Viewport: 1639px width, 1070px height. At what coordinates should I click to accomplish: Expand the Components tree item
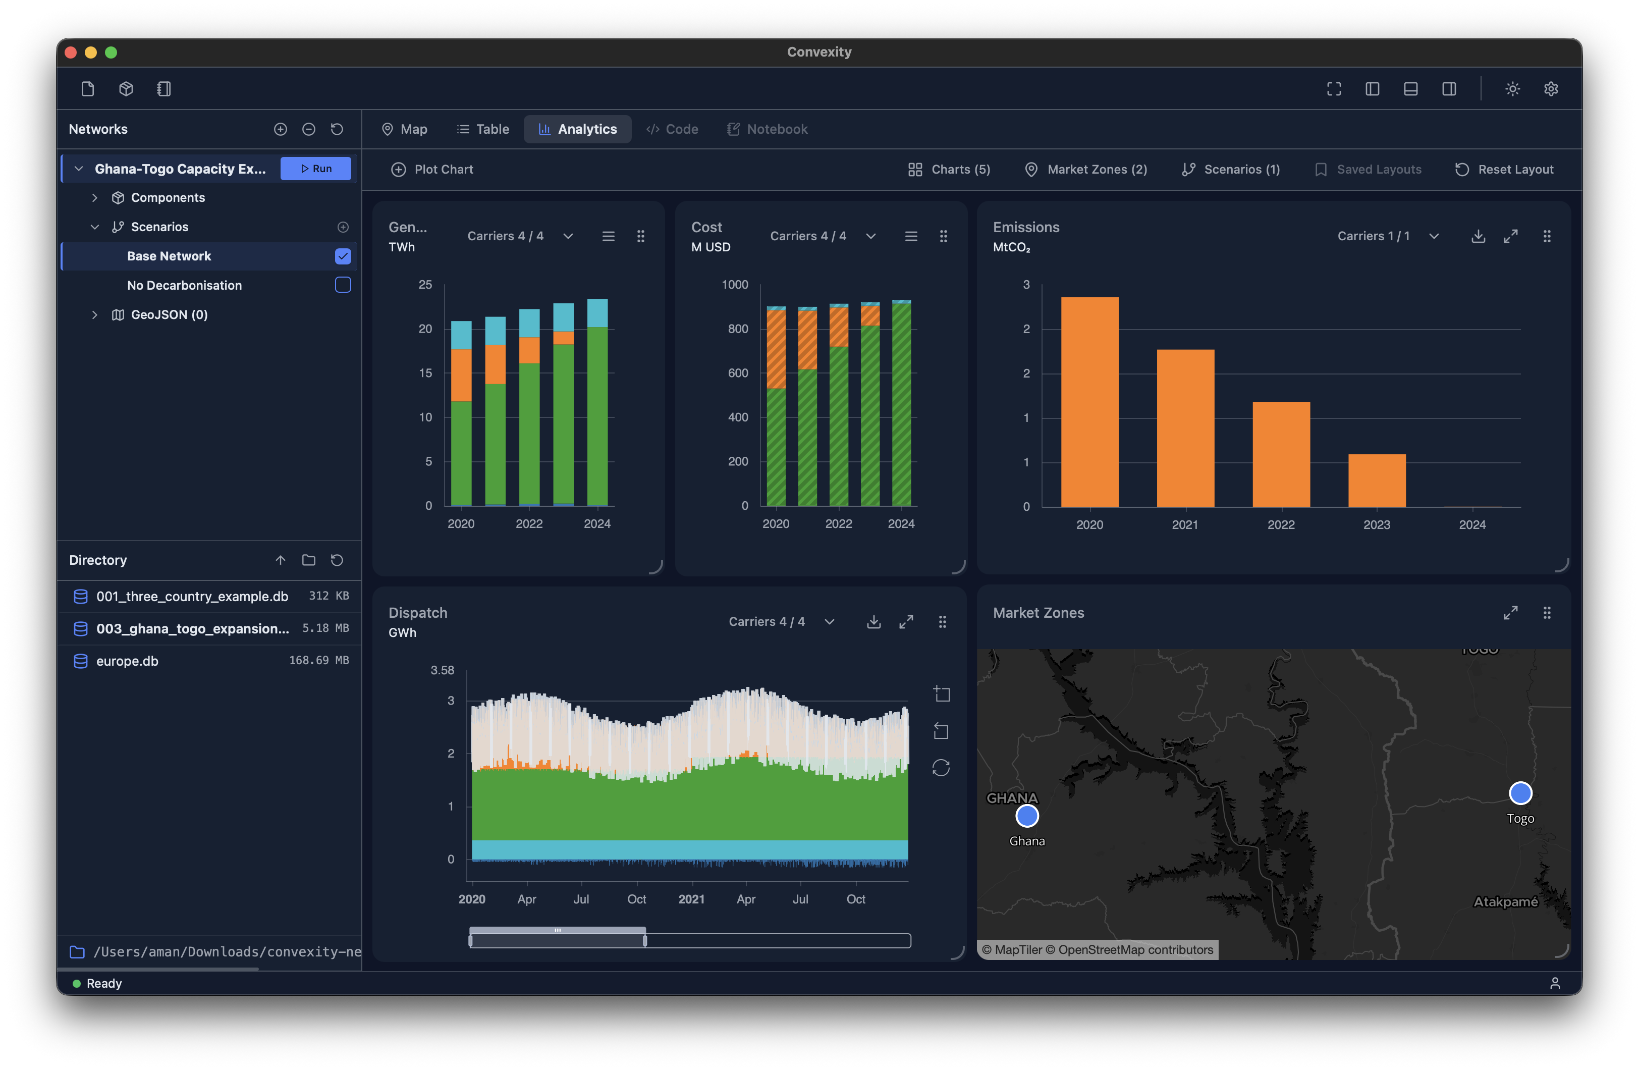pyautogui.click(x=95, y=198)
